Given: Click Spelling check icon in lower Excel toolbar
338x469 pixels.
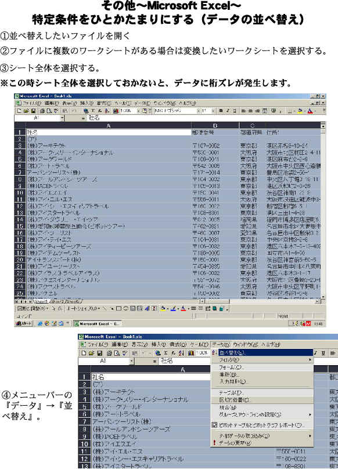Looking at the screenshot, I should point(124,353).
